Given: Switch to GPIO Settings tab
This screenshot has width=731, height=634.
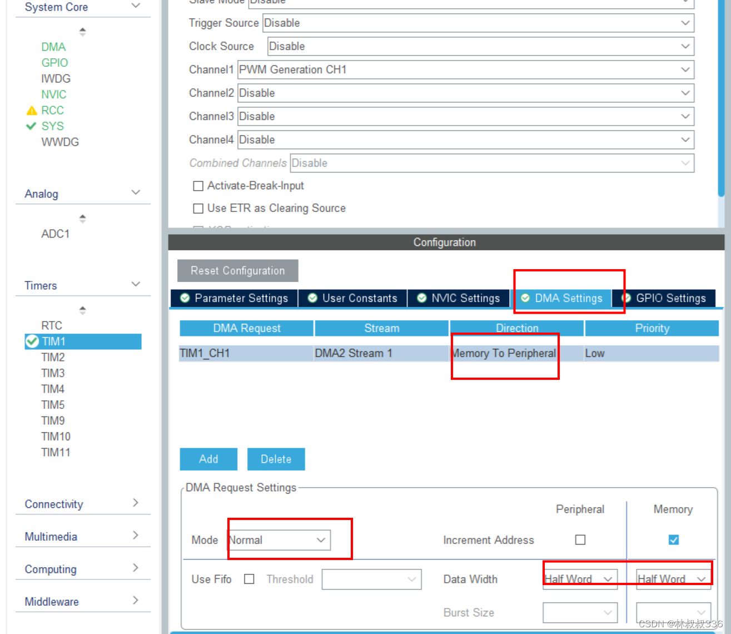Looking at the screenshot, I should [664, 298].
